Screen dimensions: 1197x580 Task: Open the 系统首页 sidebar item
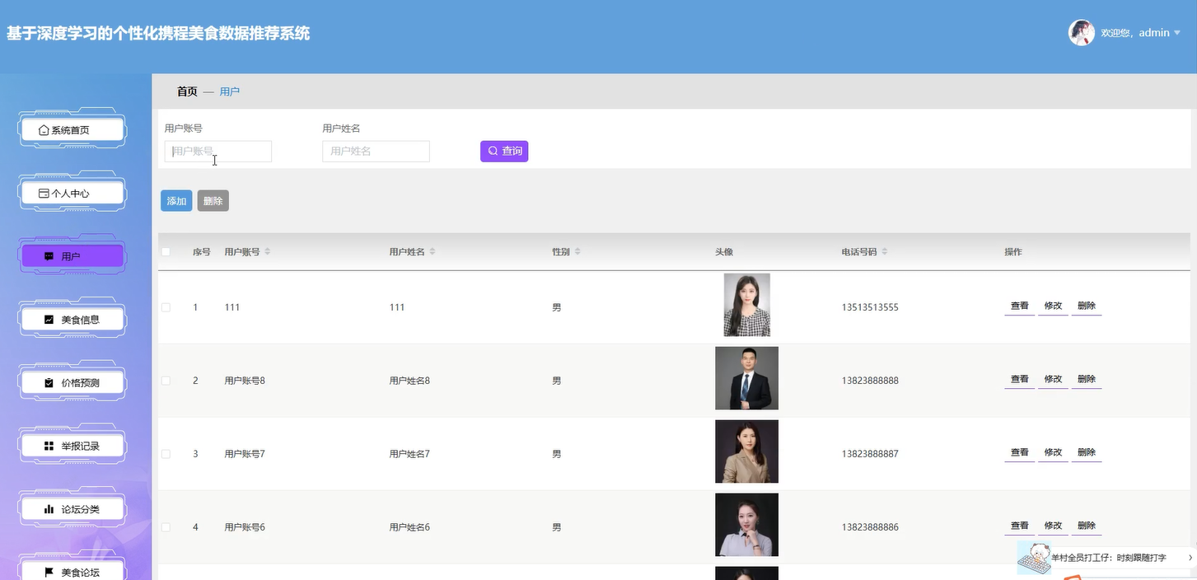coord(72,130)
